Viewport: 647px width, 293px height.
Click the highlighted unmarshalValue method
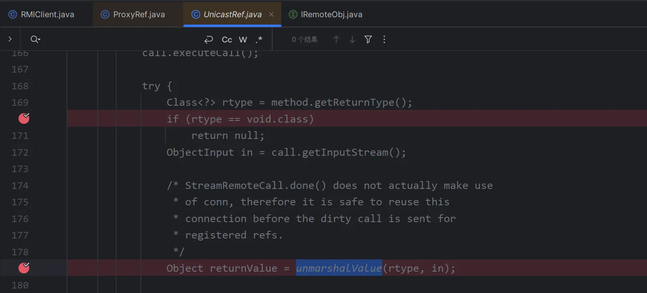coord(339,268)
